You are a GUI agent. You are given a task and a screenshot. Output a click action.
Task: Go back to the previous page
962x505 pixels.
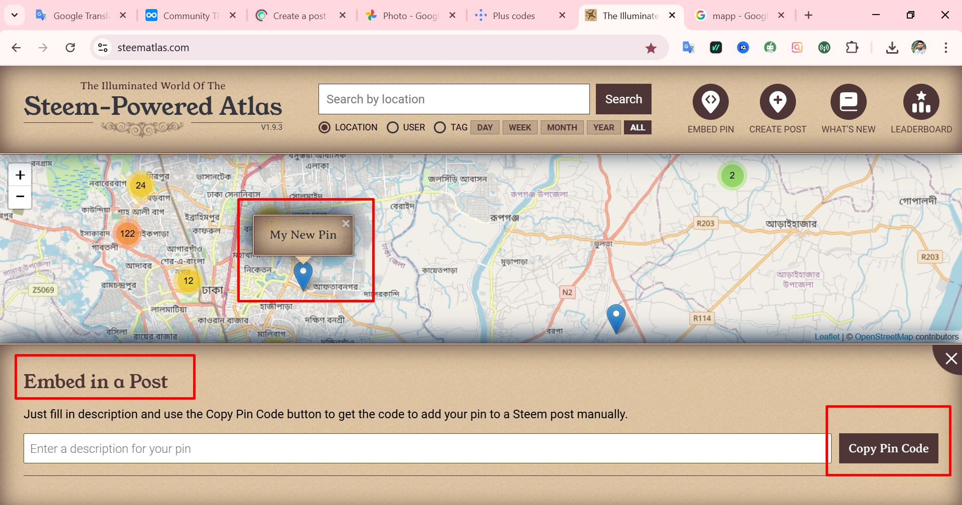[x=16, y=48]
